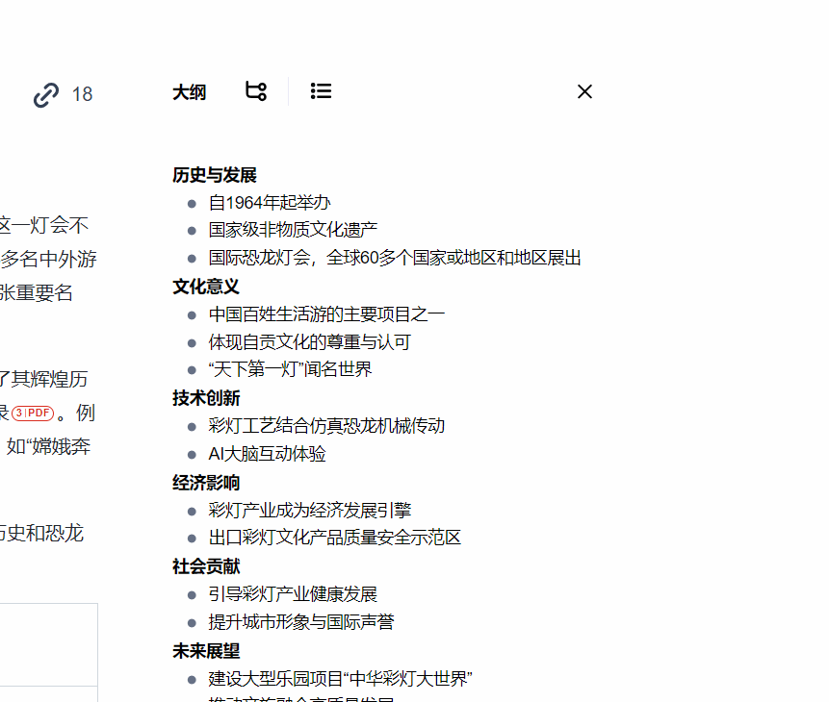Select item 彩灯工艺结合仿真恐龙机械传动
829x702 pixels.
point(326,426)
